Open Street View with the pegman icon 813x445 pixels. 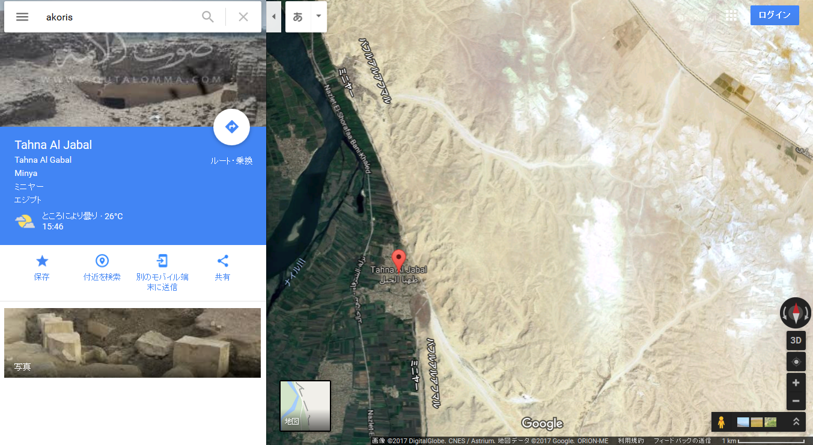coord(722,422)
